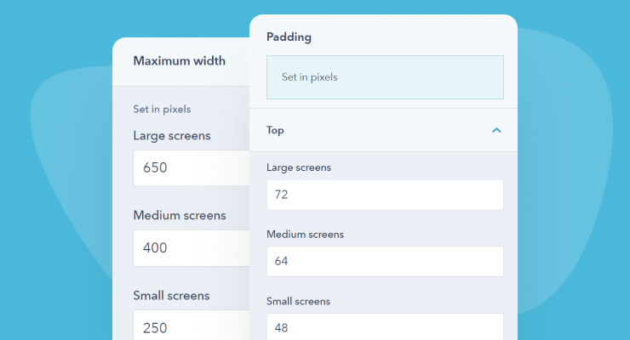The image size is (630, 340).
Task: Click Small screens label in Maximum width panel
Action: click(171, 296)
